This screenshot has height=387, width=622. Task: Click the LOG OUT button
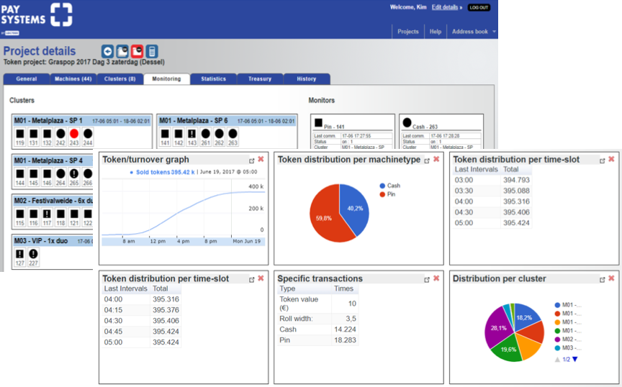tap(479, 7)
